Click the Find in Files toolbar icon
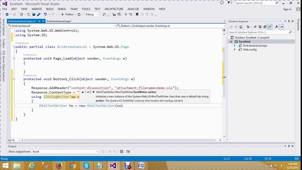Image resolution: width=302 pixels, height=170 pixels. tap(104, 15)
